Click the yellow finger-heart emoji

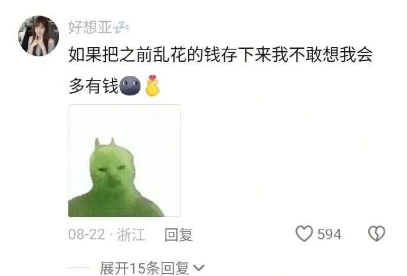pyautogui.click(x=153, y=86)
